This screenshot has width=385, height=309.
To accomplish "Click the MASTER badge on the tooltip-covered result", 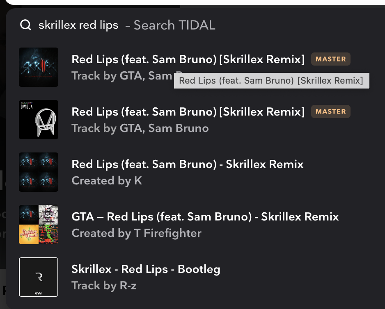I will click(x=330, y=59).
